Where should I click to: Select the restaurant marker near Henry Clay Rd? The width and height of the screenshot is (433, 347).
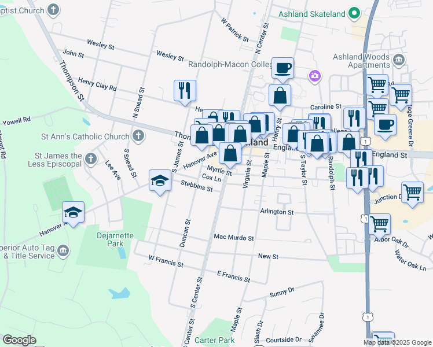185,91
